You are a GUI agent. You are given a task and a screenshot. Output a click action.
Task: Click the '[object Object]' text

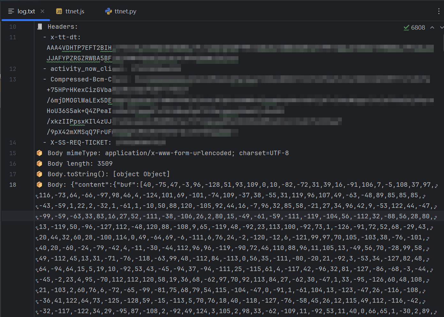tap(141, 174)
